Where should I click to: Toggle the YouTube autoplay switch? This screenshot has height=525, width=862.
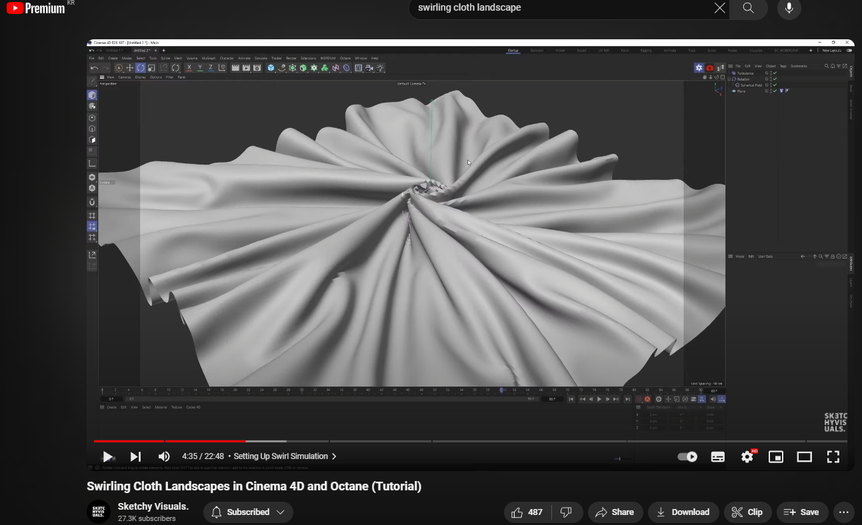point(687,456)
